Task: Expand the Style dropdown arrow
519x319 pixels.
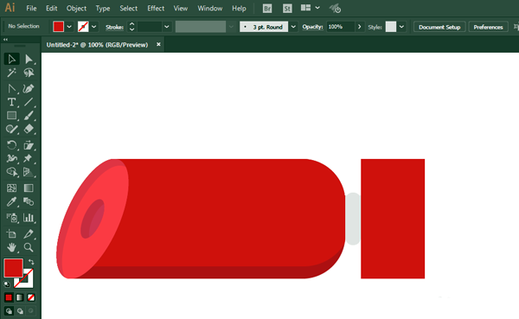Action: pyautogui.click(x=401, y=27)
